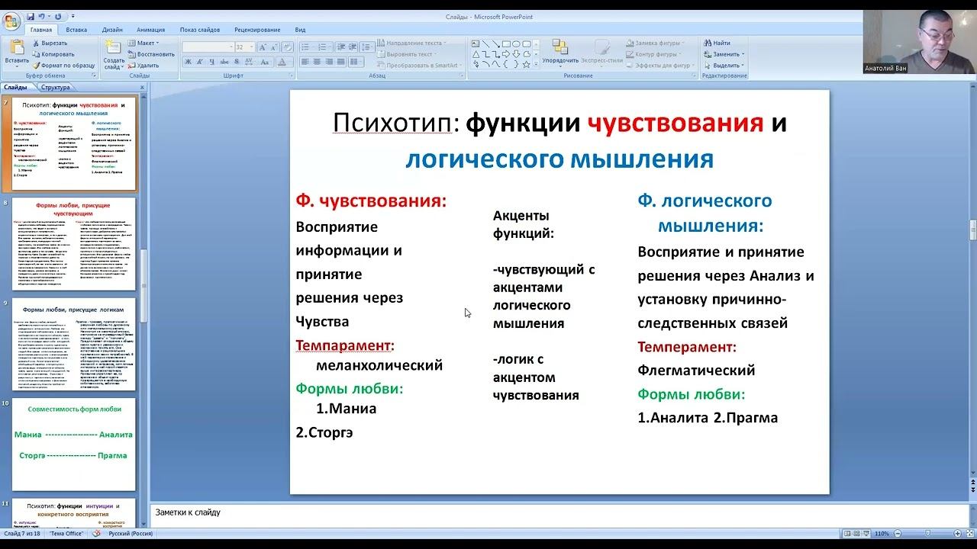Increase the list indent level
Viewport: 977px width, 549px height.
(x=353, y=47)
